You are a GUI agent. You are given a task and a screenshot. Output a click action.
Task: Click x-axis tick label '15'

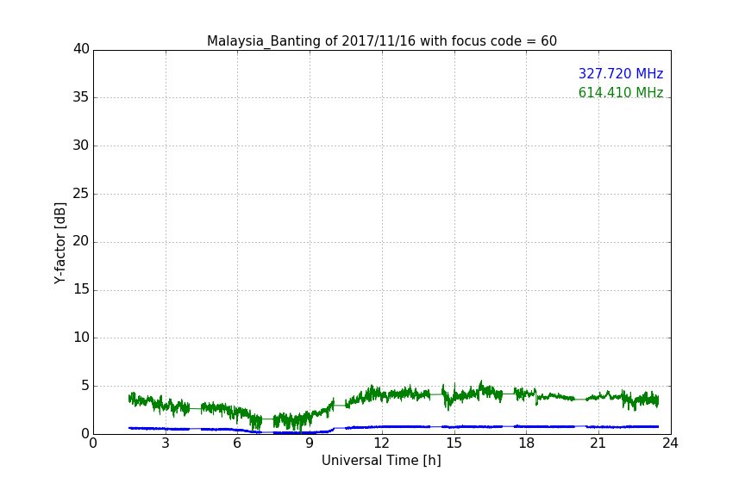(x=454, y=443)
